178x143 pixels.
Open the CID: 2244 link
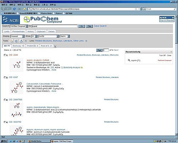(x=13, y=55)
